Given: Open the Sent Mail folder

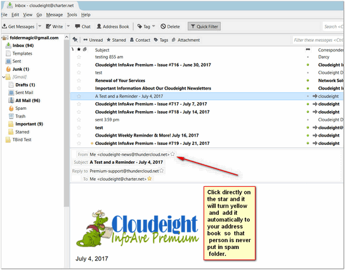Looking at the screenshot, I should coord(24,93).
